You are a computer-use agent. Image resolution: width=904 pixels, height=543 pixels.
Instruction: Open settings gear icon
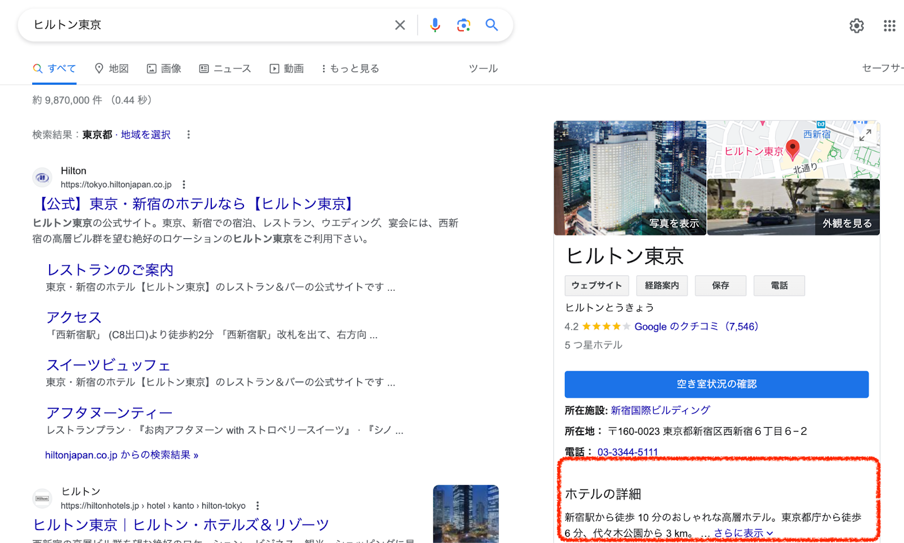[857, 25]
